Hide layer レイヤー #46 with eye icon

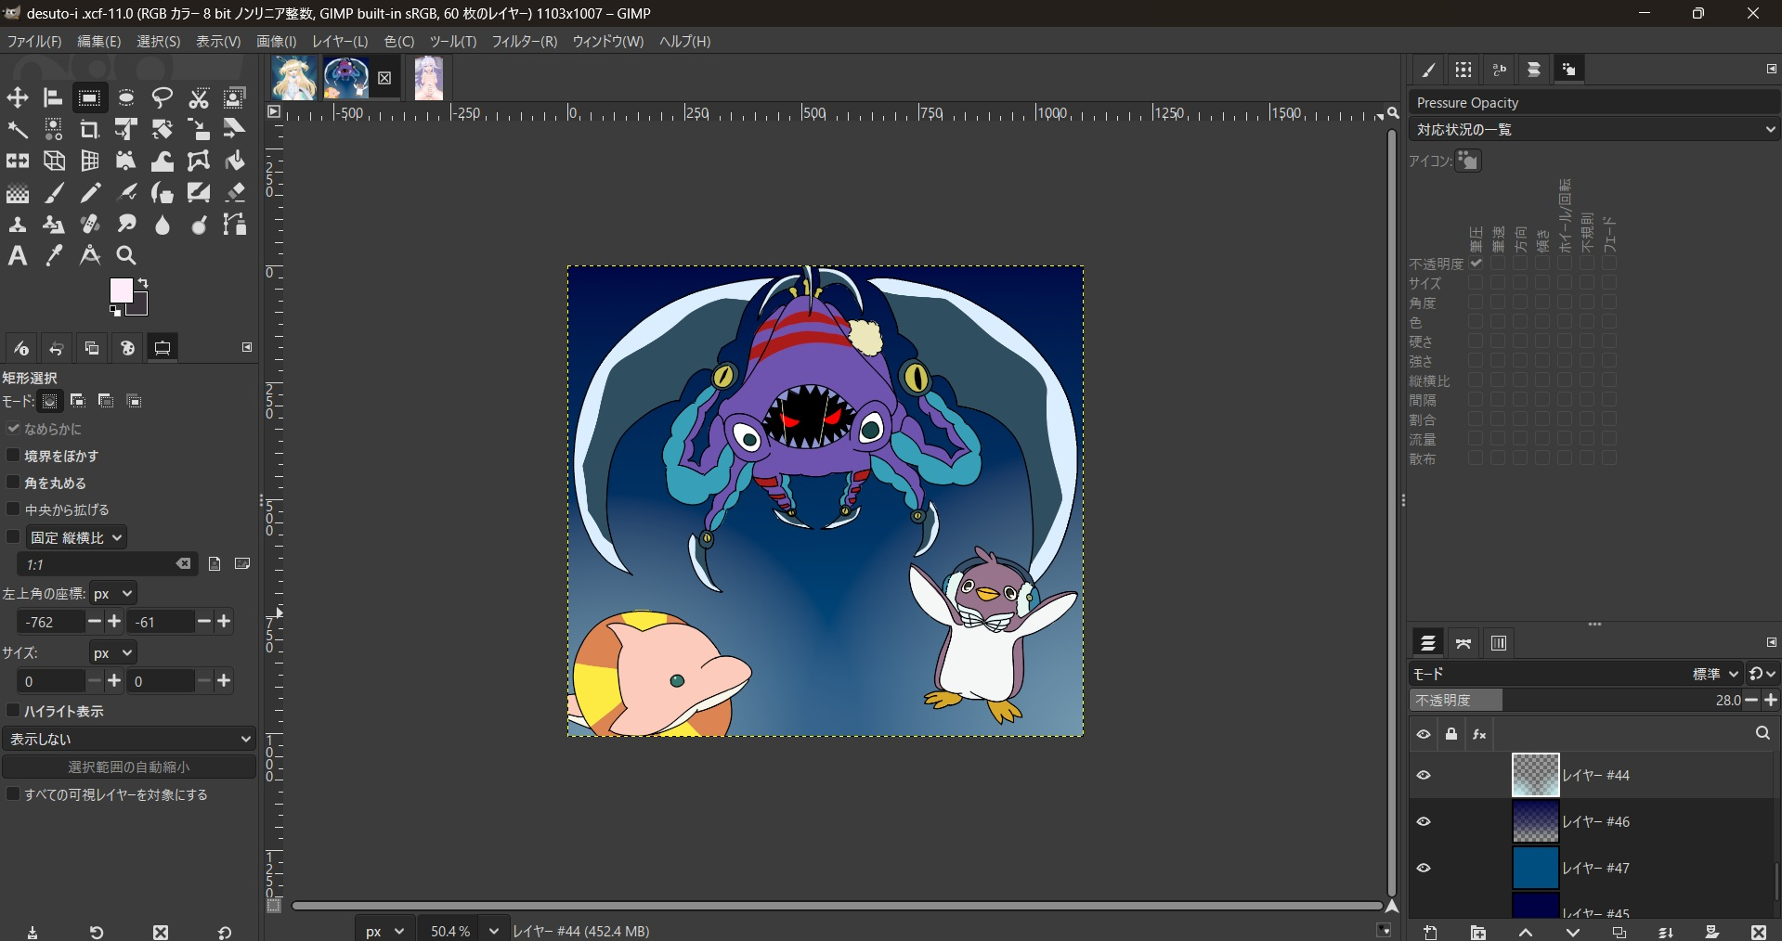(x=1424, y=821)
